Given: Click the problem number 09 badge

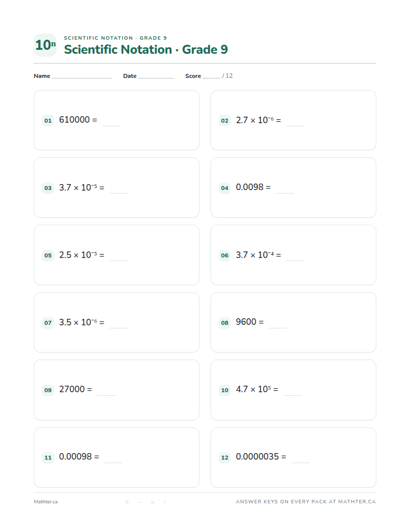Looking at the screenshot, I should [x=48, y=390].
